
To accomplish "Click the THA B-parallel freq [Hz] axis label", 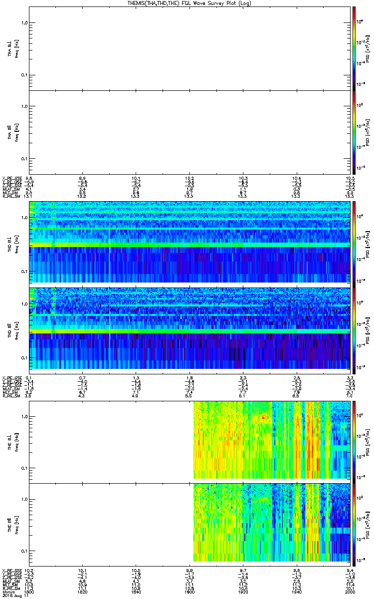I will tap(16, 132).
